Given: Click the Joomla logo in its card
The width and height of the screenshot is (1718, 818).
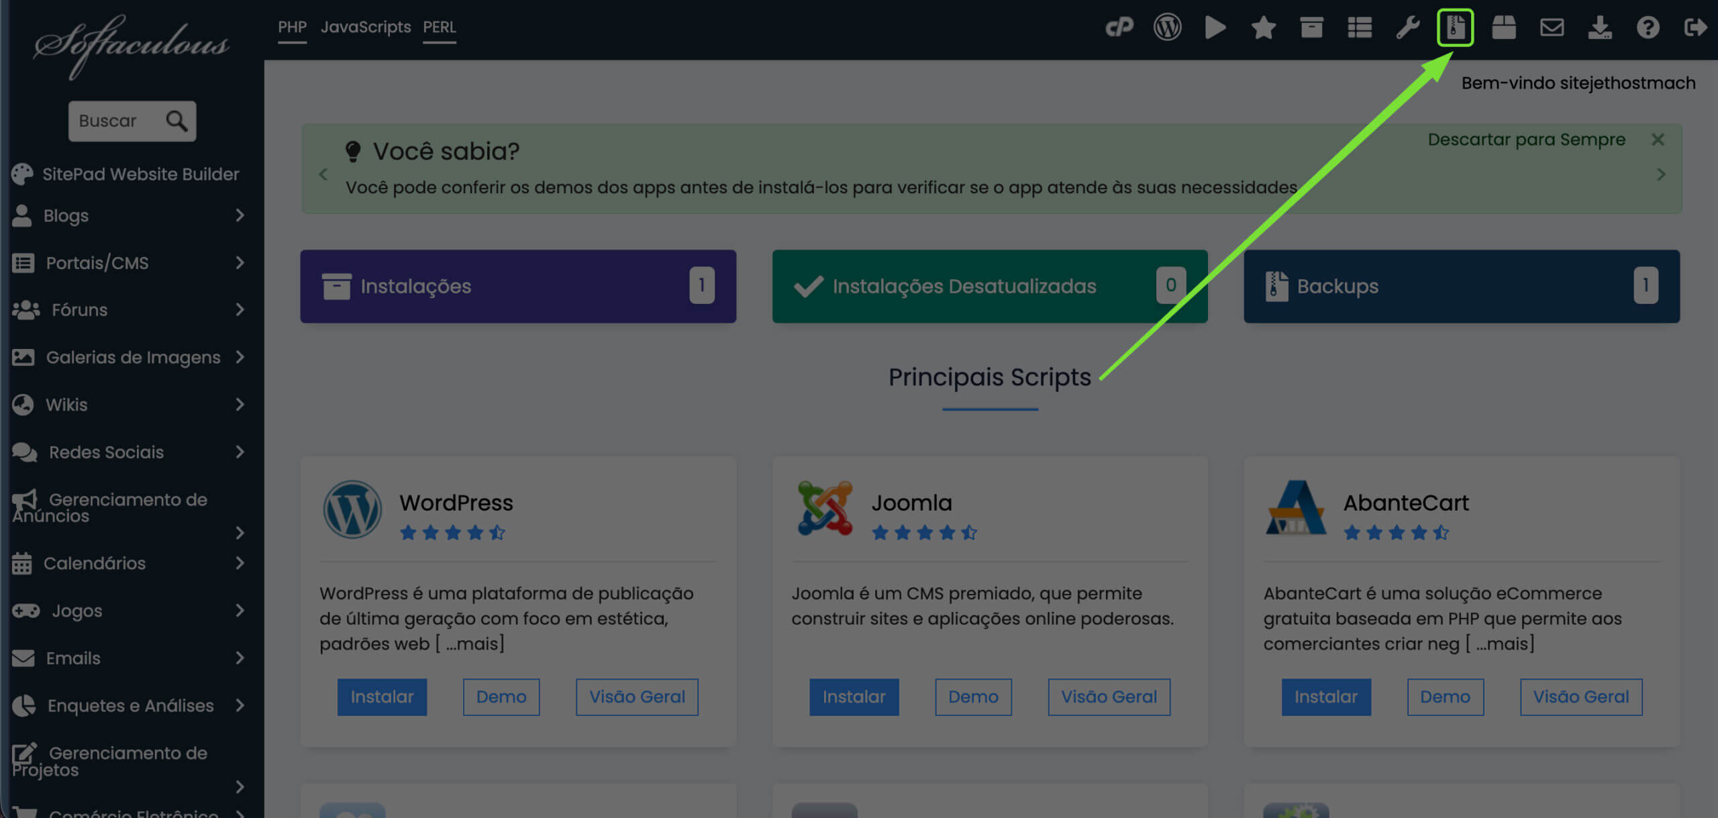Looking at the screenshot, I should (825, 508).
